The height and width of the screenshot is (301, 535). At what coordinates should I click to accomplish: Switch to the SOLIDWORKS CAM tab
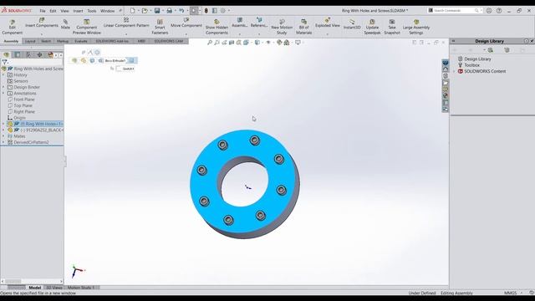click(169, 41)
